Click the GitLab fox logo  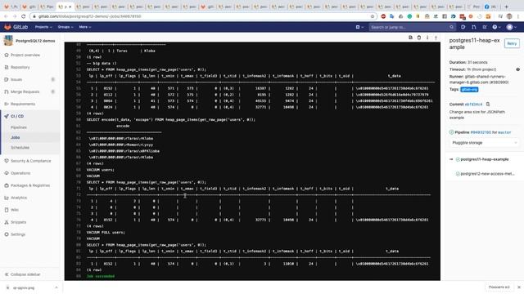[x=7, y=27]
